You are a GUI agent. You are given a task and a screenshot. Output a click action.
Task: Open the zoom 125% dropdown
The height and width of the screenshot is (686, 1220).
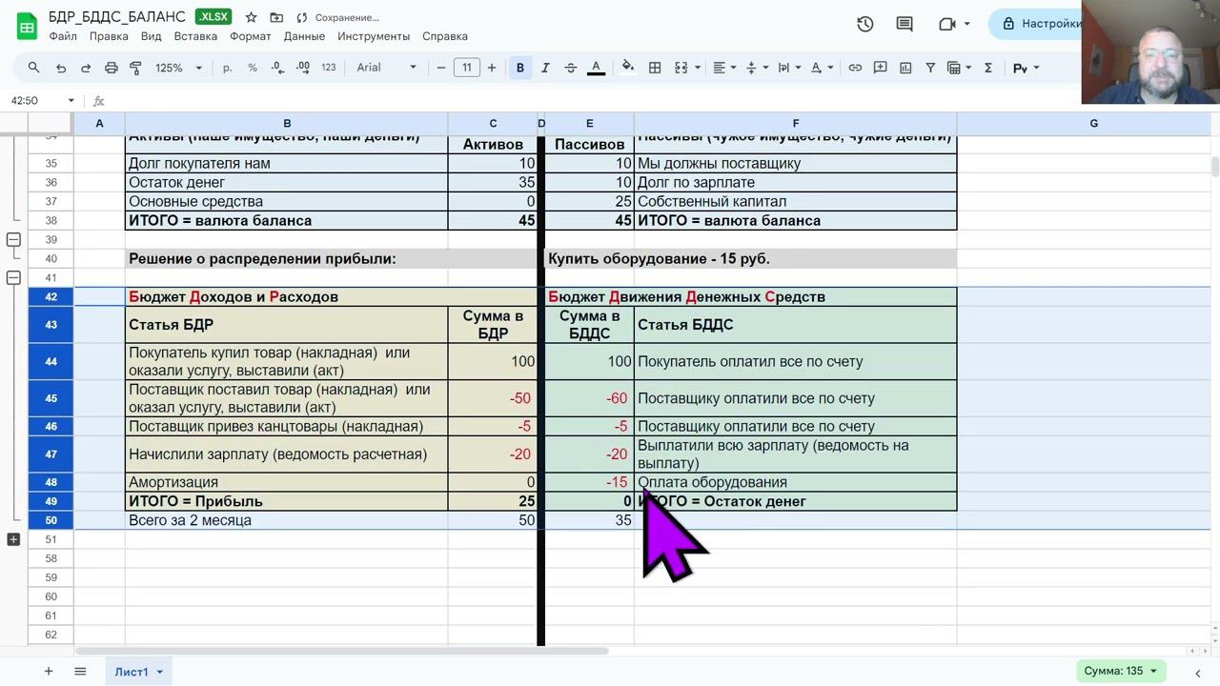click(x=178, y=68)
